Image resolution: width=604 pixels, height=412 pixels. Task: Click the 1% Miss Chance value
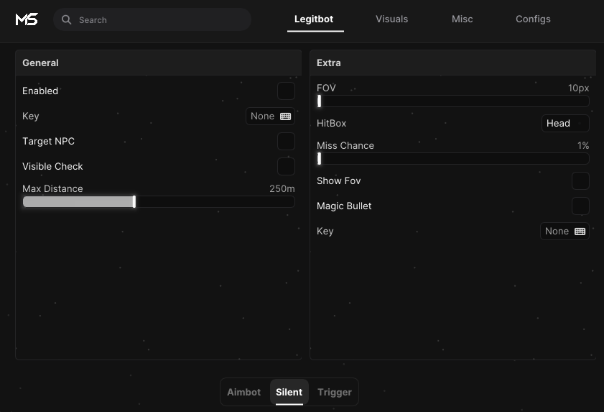click(x=583, y=146)
